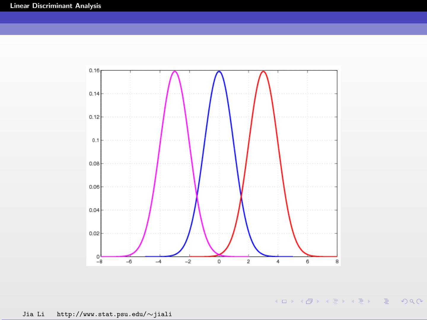Click the appendix/document navigation icon
This screenshot has width=427, height=320.
387,301
